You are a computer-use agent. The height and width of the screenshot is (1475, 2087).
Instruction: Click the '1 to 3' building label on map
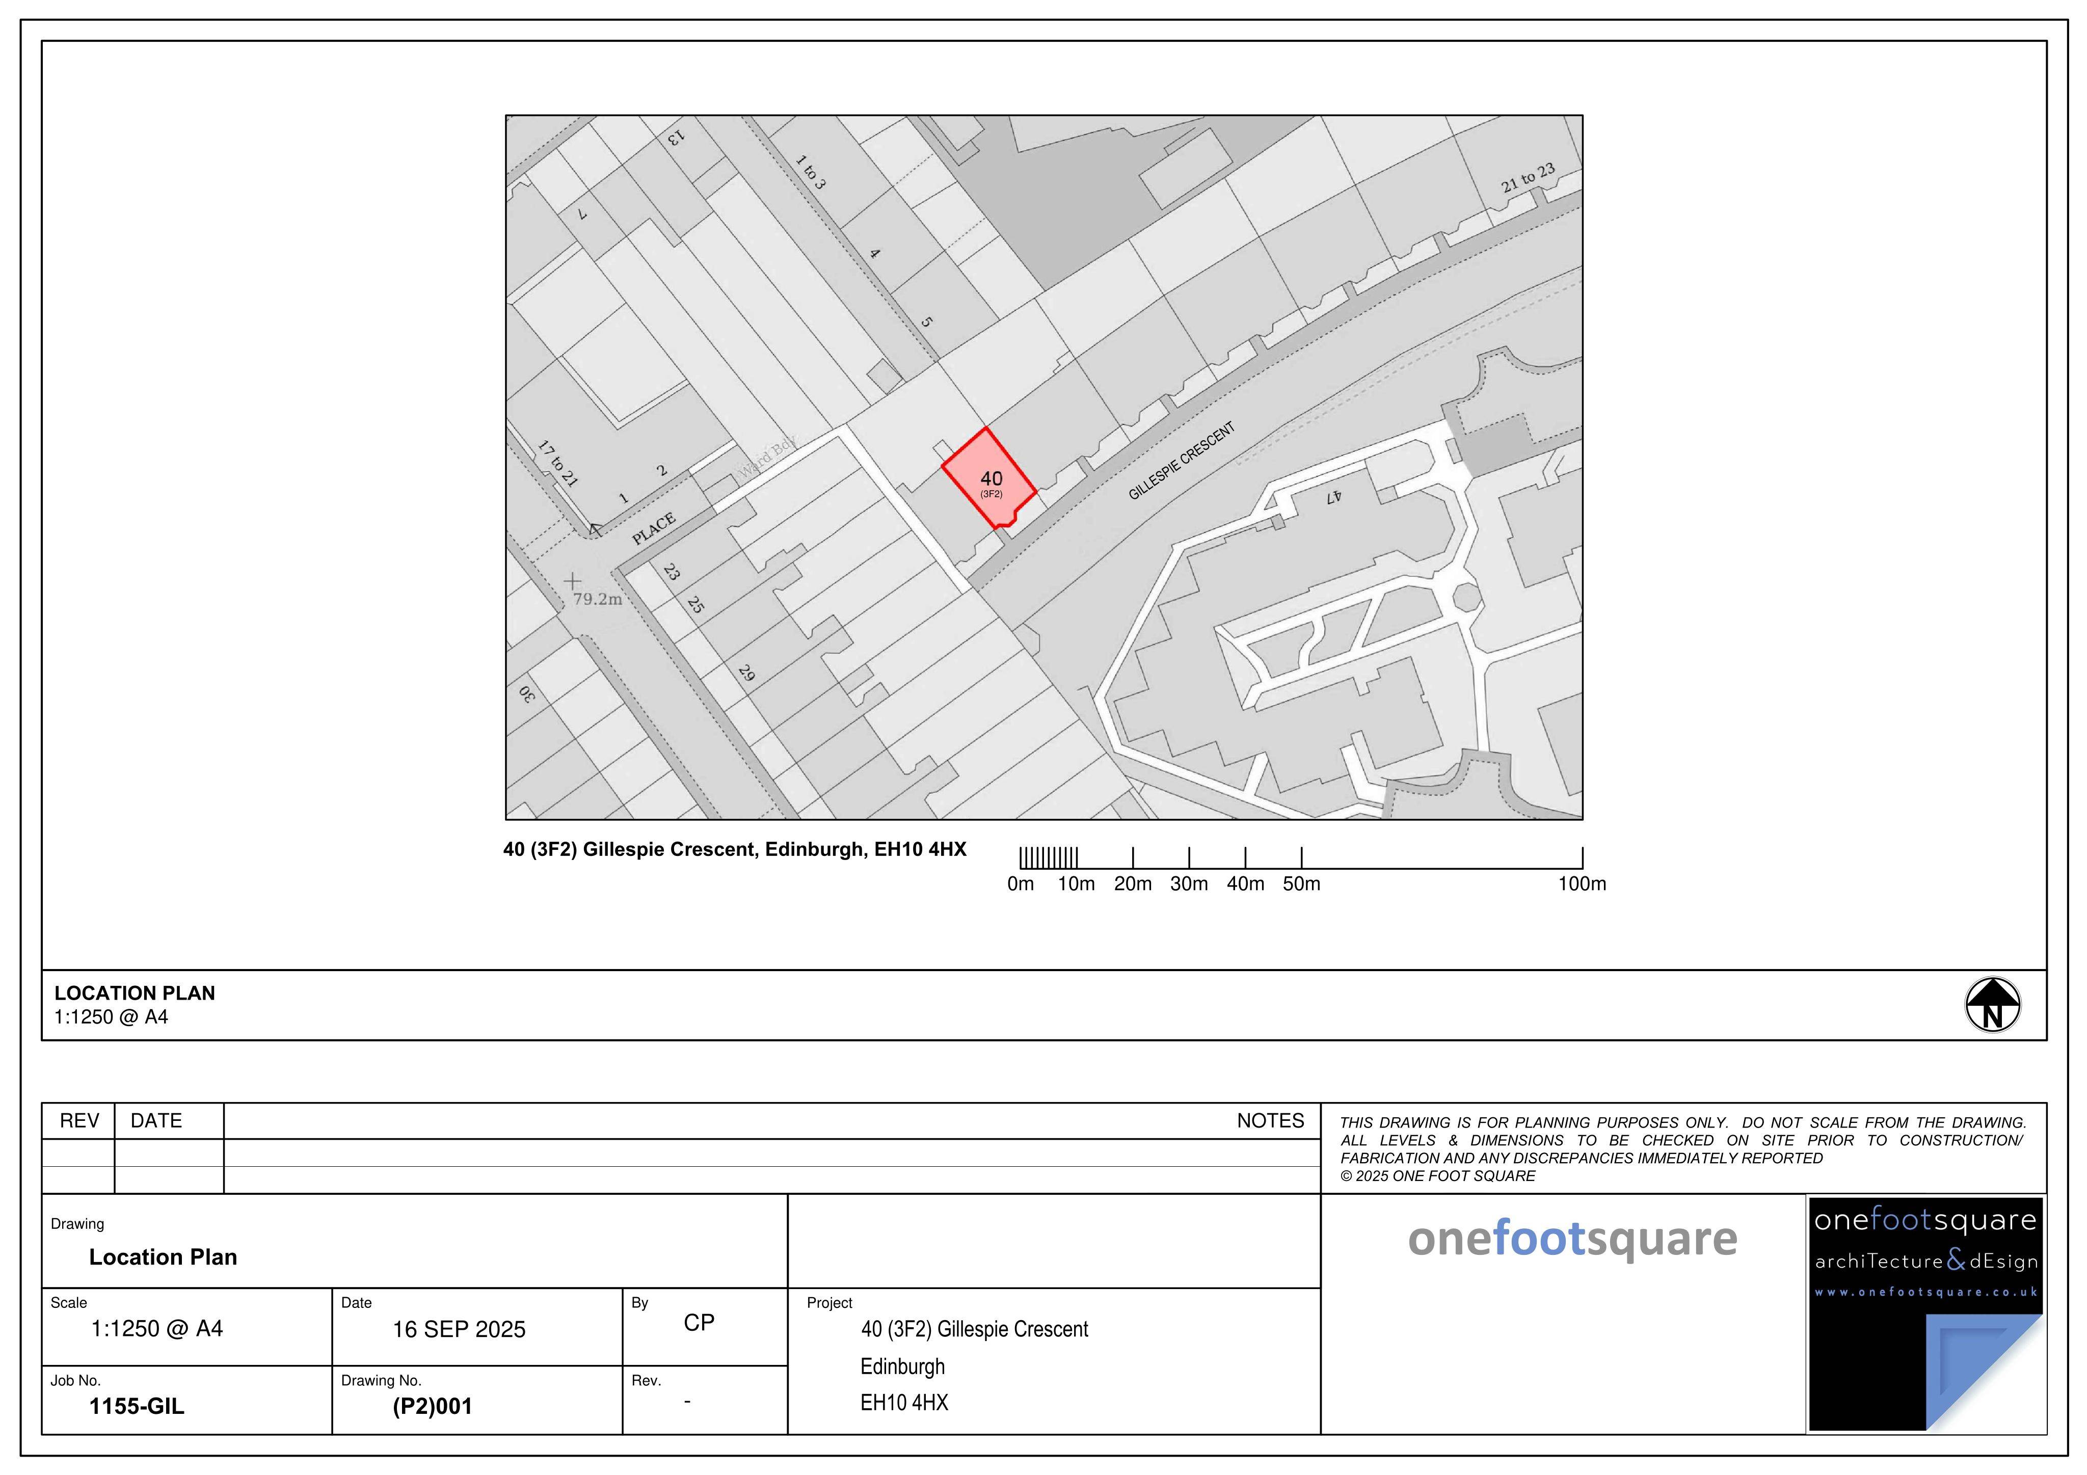(x=811, y=173)
